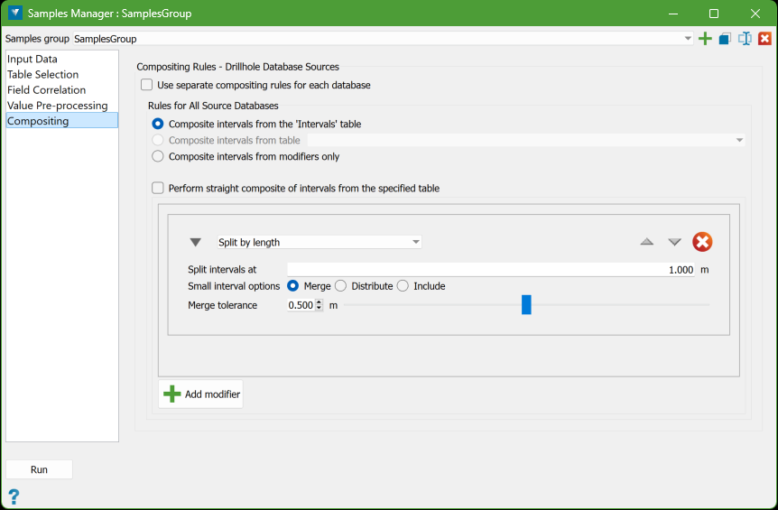The width and height of the screenshot is (778, 510).
Task: Click the Merge tolerance slider handle
Action: click(526, 304)
